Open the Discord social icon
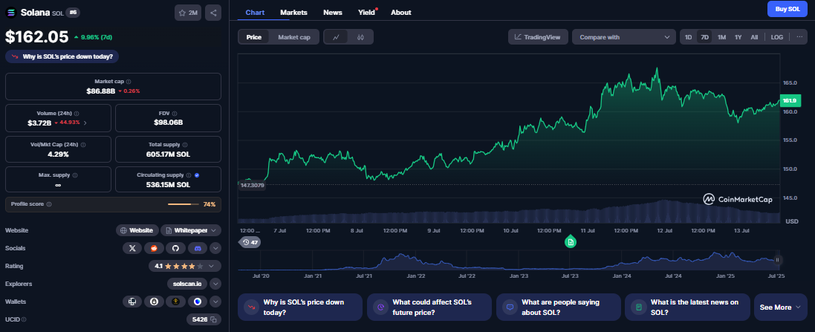This screenshot has width=815, height=332. click(x=198, y=247)
